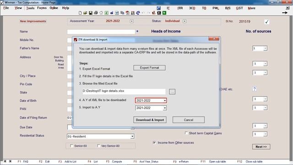This screenshot has height=165, width=293.
Task: Click the import-sheet icon next to the padlock
Action: coord(117,13)
